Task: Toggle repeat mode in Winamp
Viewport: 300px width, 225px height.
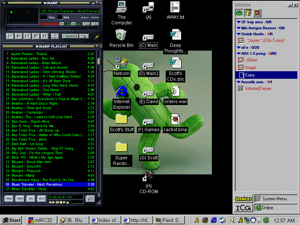Action: [84, 36]
